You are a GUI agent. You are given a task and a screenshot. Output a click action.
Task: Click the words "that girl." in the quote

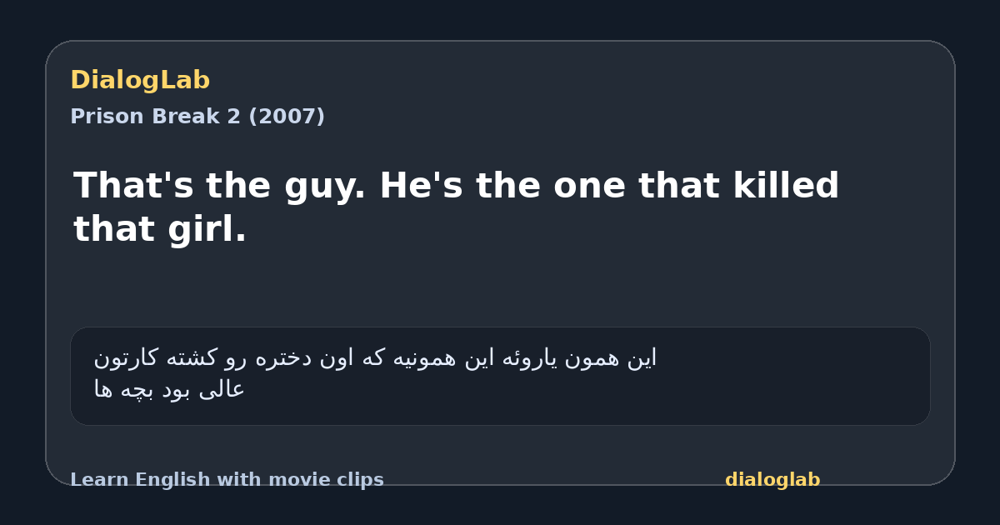point(160,229)
